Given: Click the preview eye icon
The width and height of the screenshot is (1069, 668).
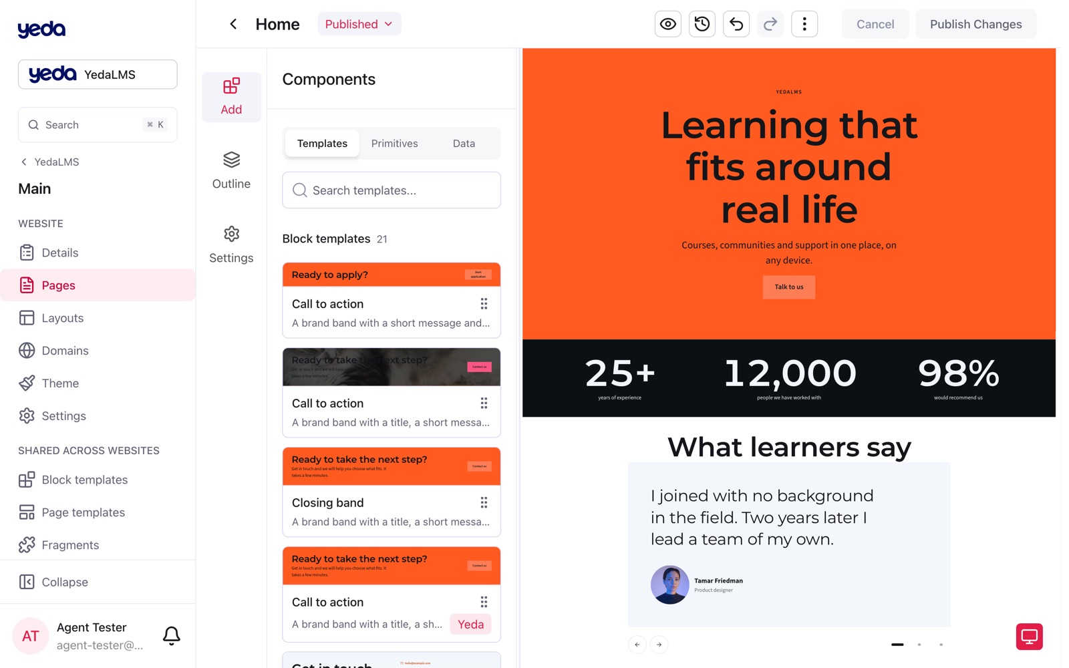Looking at the screenshot, I should (x=667, y=24).
